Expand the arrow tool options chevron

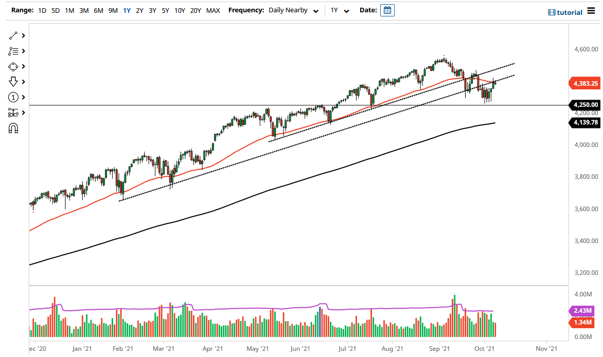22,82
